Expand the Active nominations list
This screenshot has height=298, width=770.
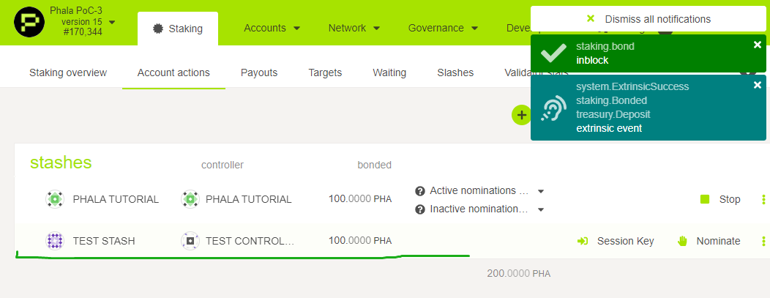pyautogui.click(x=541, y=191)
